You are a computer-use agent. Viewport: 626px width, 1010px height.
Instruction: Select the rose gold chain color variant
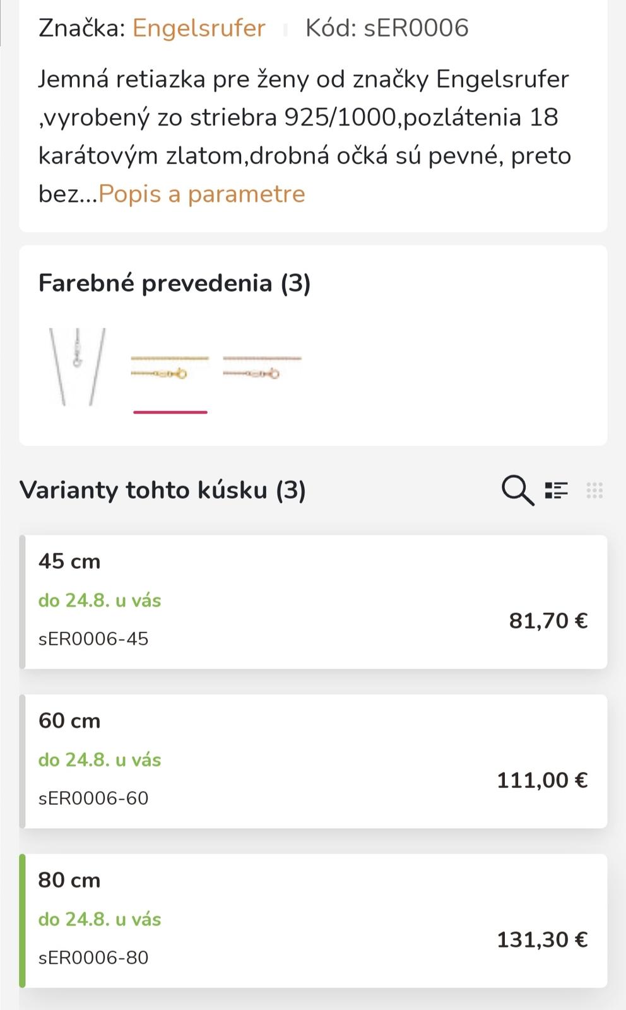262,367
